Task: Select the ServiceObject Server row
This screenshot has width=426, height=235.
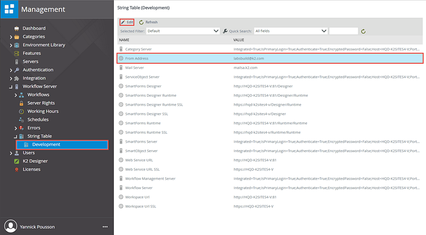Action: pyautogui.click(x=270, y=77)
